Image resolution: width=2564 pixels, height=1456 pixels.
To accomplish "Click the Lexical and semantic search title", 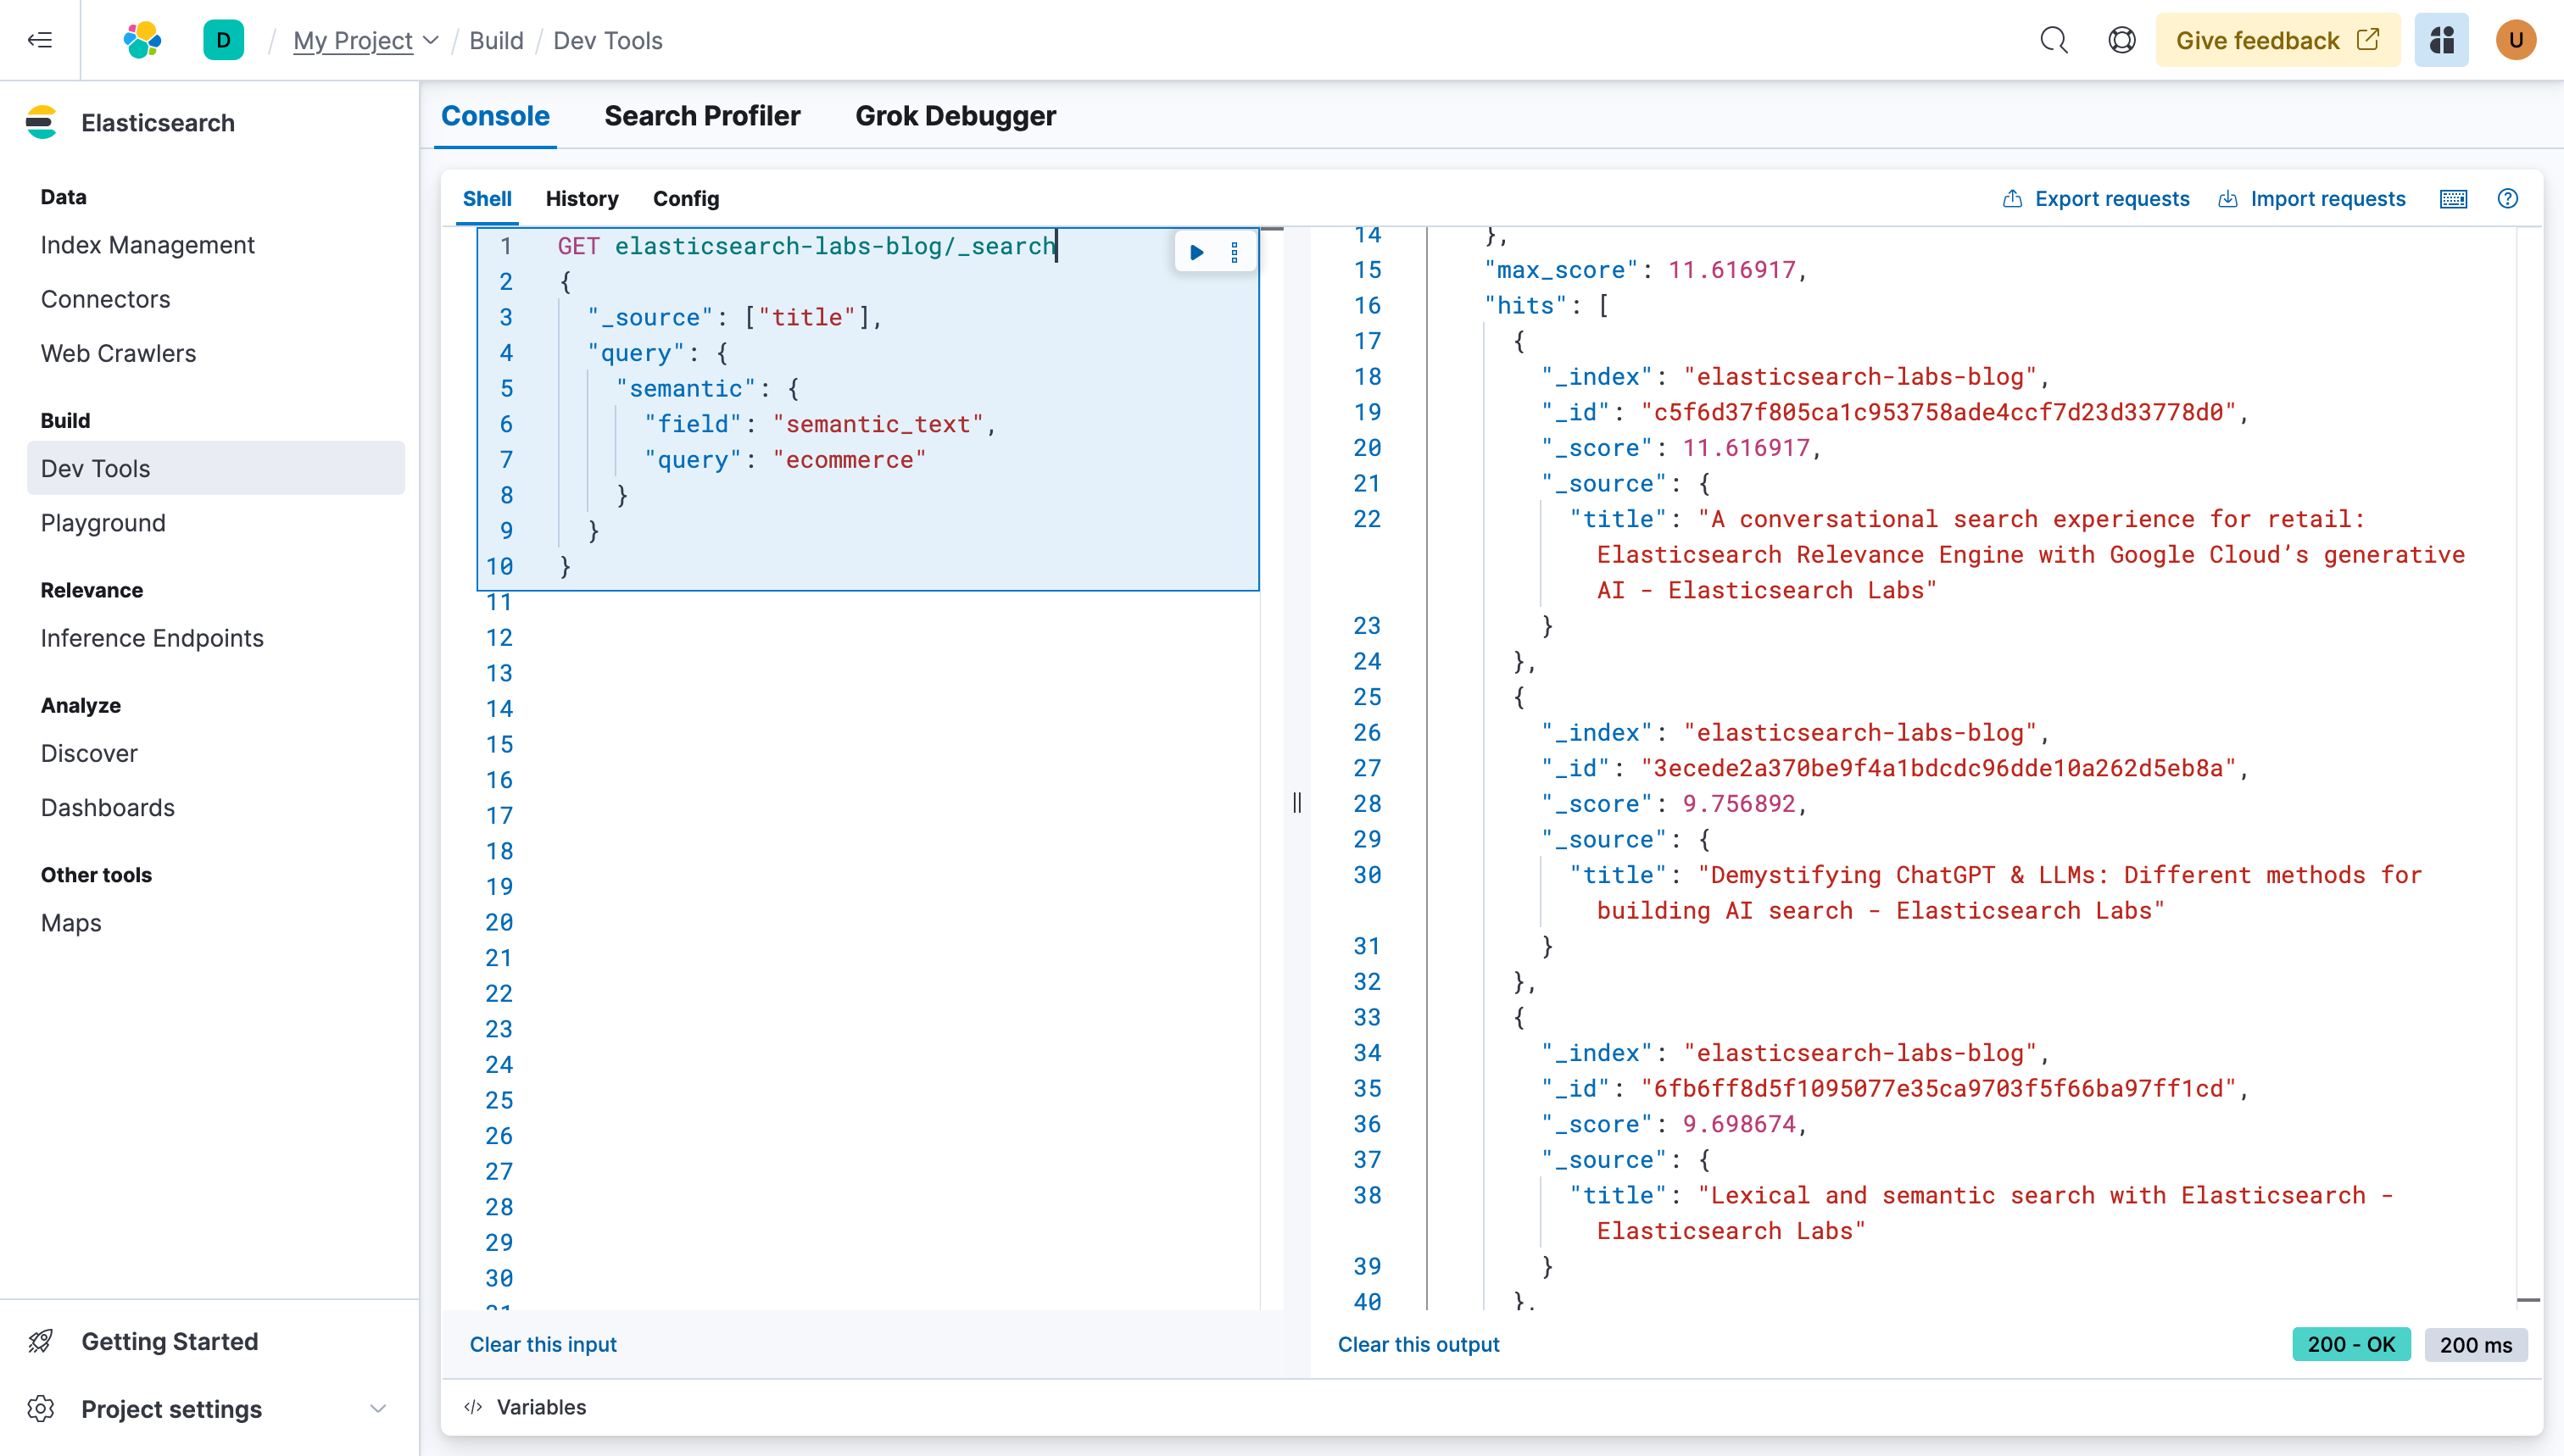I will coord(1995,1213).
